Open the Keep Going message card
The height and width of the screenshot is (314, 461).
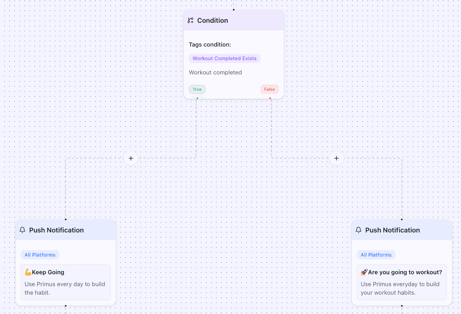point(66,282)
